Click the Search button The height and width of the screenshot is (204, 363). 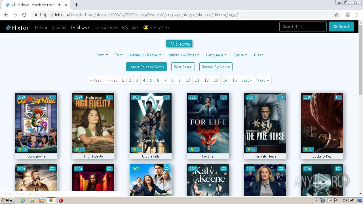(x=341, y=27)
